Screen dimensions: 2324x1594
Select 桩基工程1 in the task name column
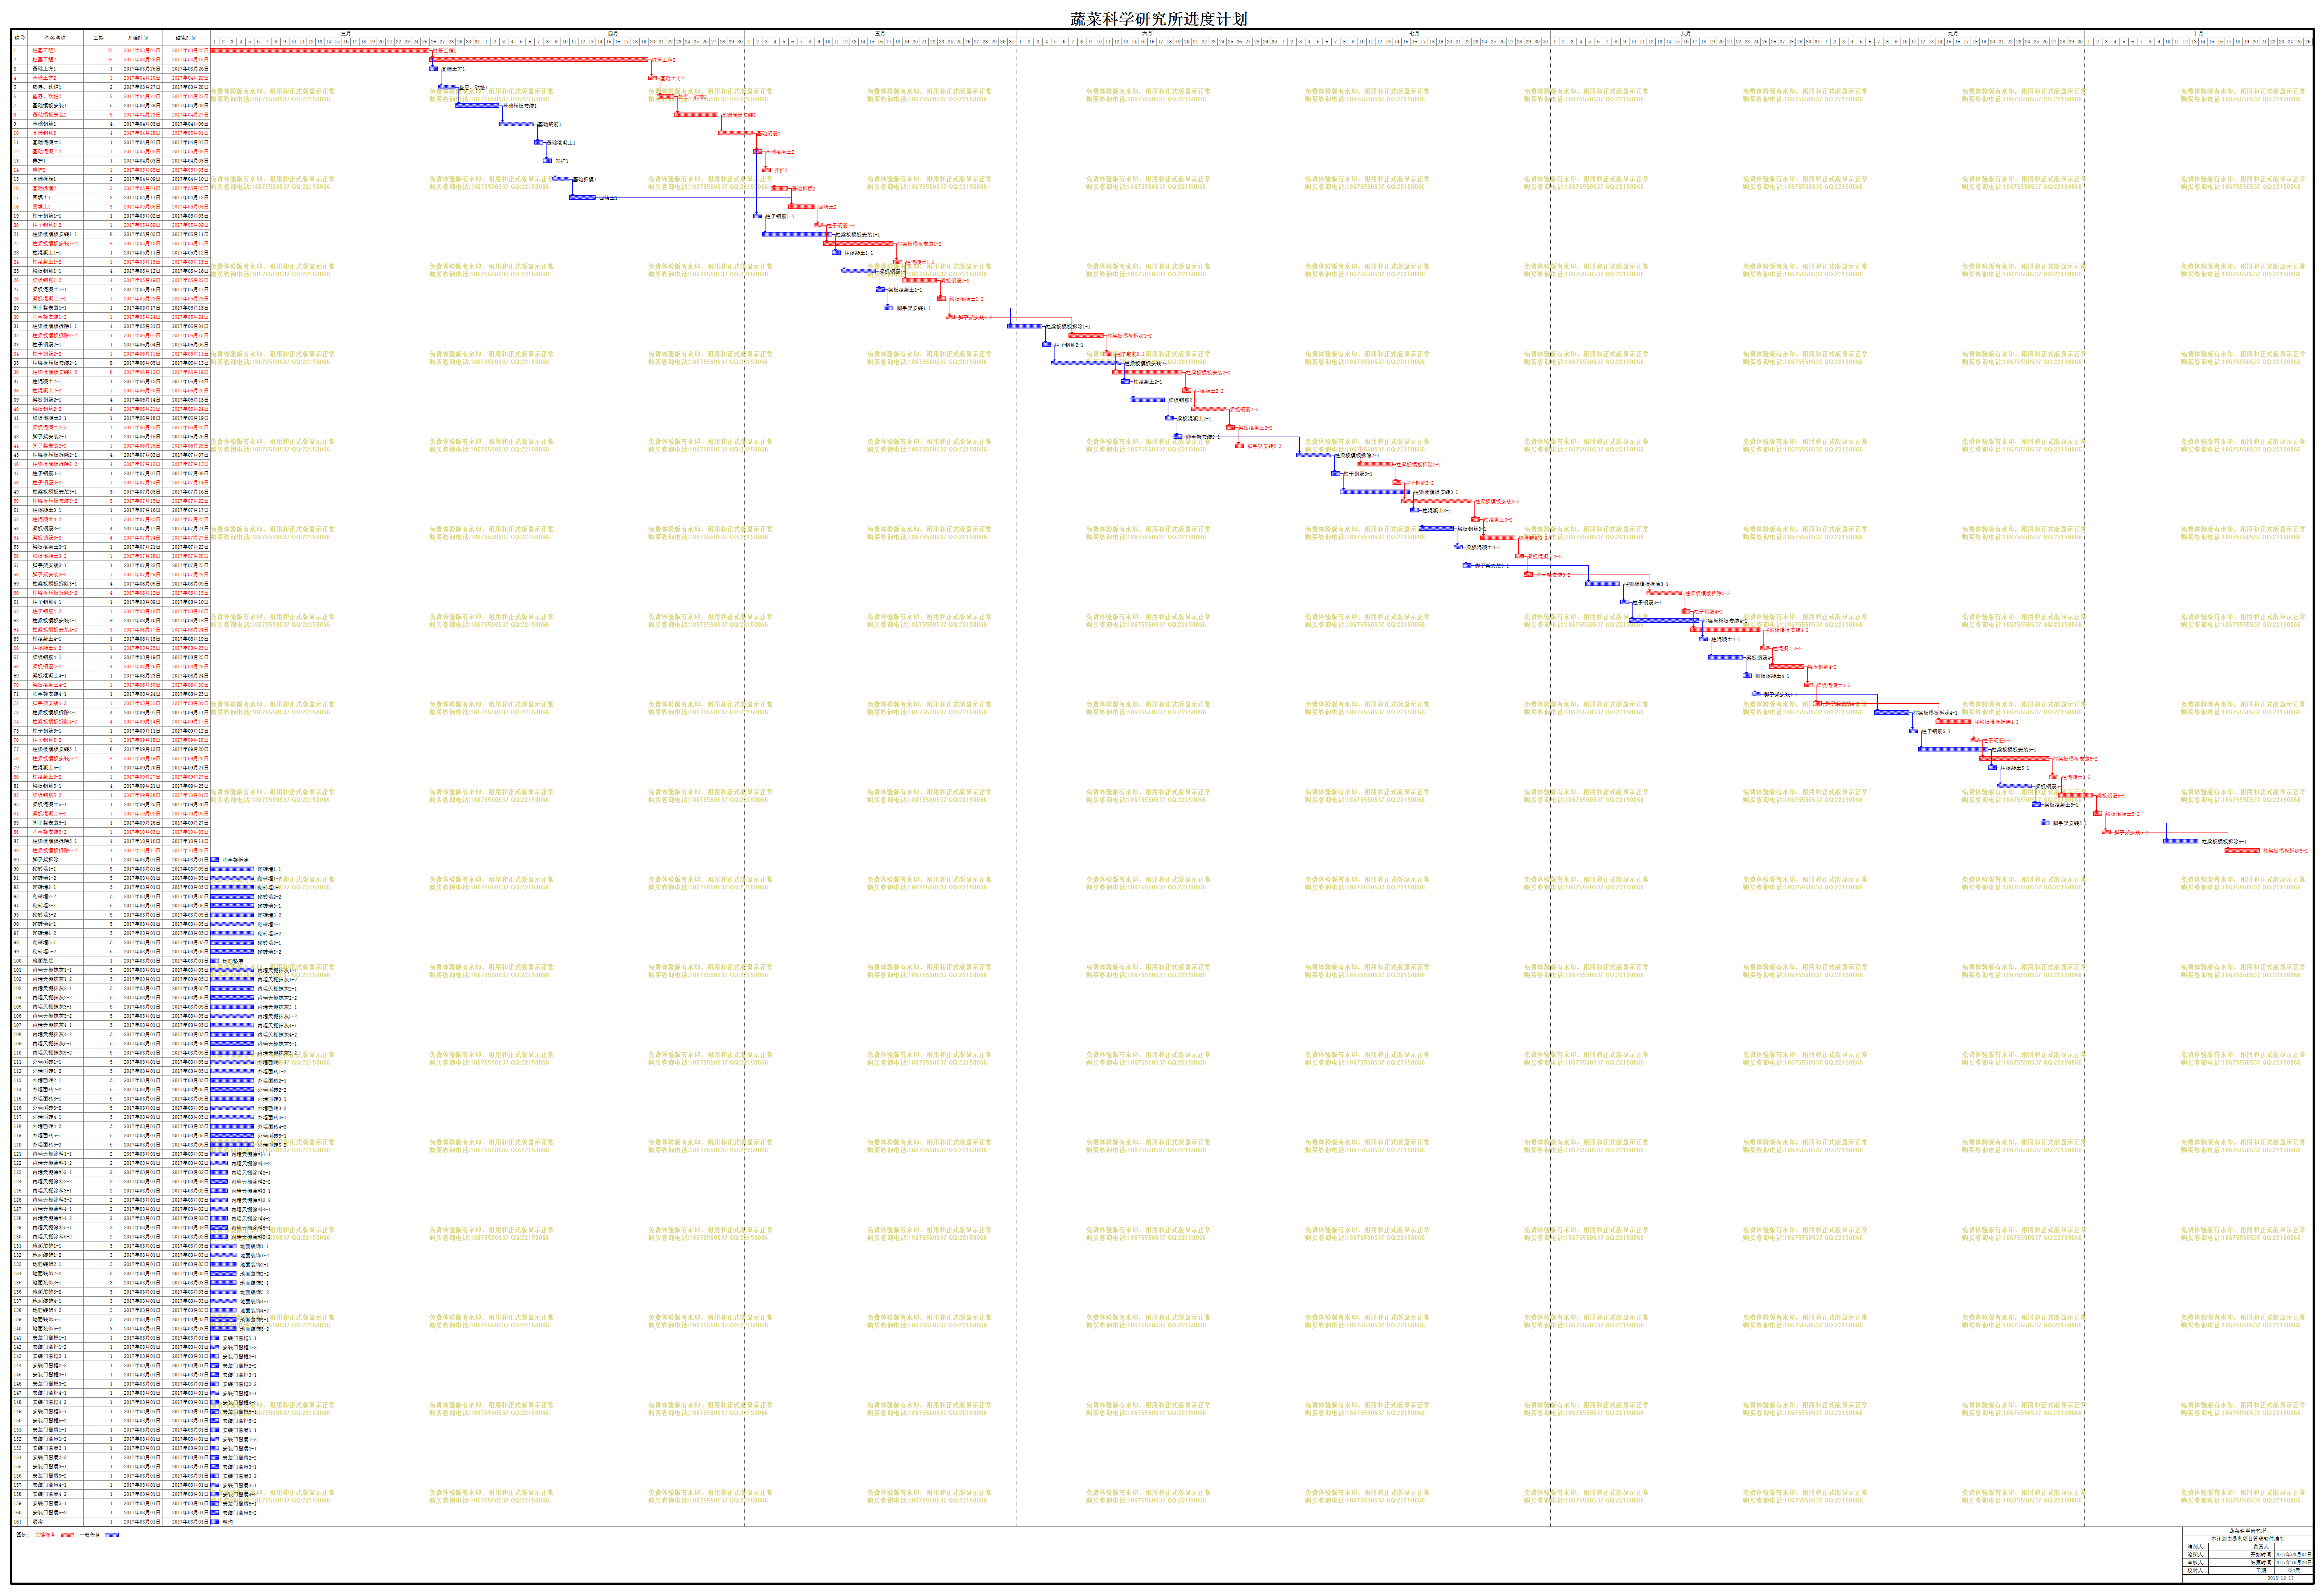(x=44, y=51)
